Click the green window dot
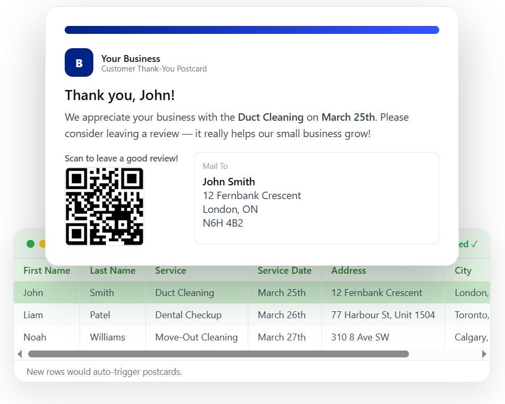The image size is (505, 404). coord(30,244)
